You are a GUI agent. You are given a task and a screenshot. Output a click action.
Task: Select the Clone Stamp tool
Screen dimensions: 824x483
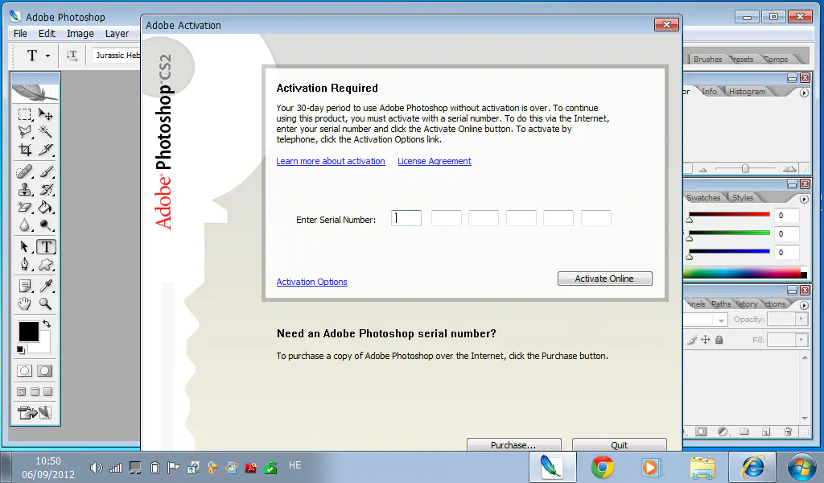25,190
